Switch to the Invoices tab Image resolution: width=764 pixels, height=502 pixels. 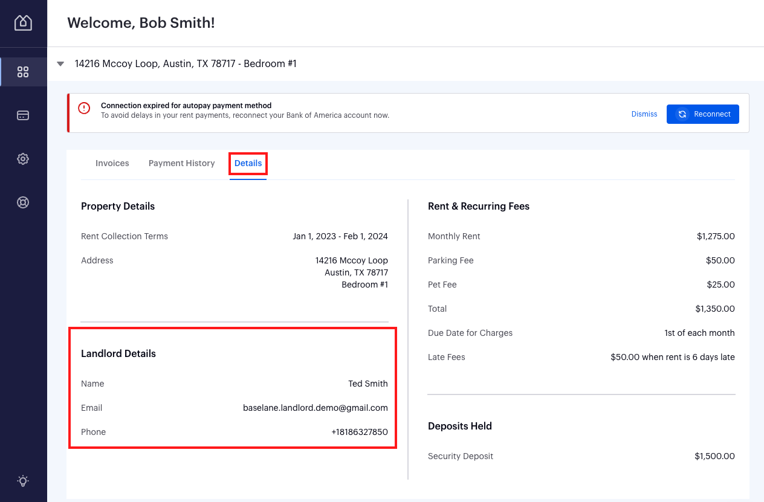click(112, 163)
